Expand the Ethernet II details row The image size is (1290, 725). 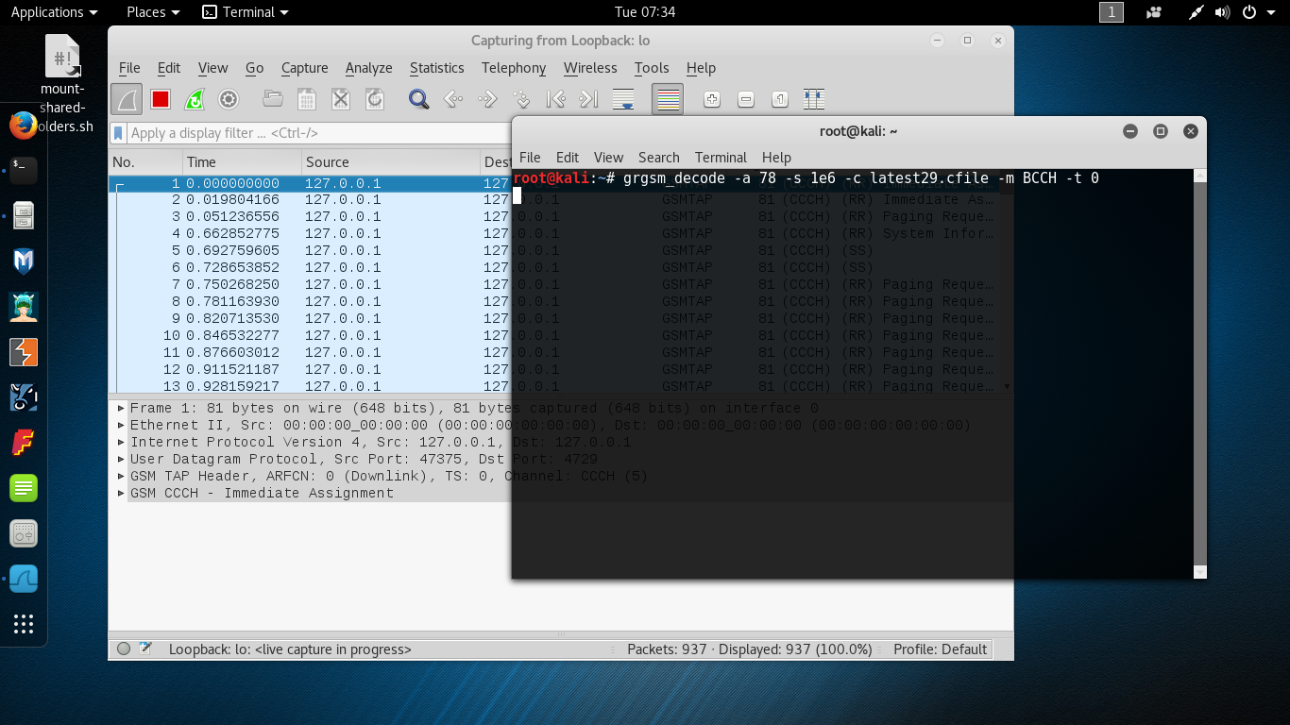click(121, 426)
